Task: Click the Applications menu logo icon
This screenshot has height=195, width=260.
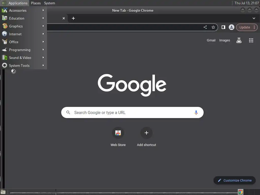Action: (x=4, y=3)
